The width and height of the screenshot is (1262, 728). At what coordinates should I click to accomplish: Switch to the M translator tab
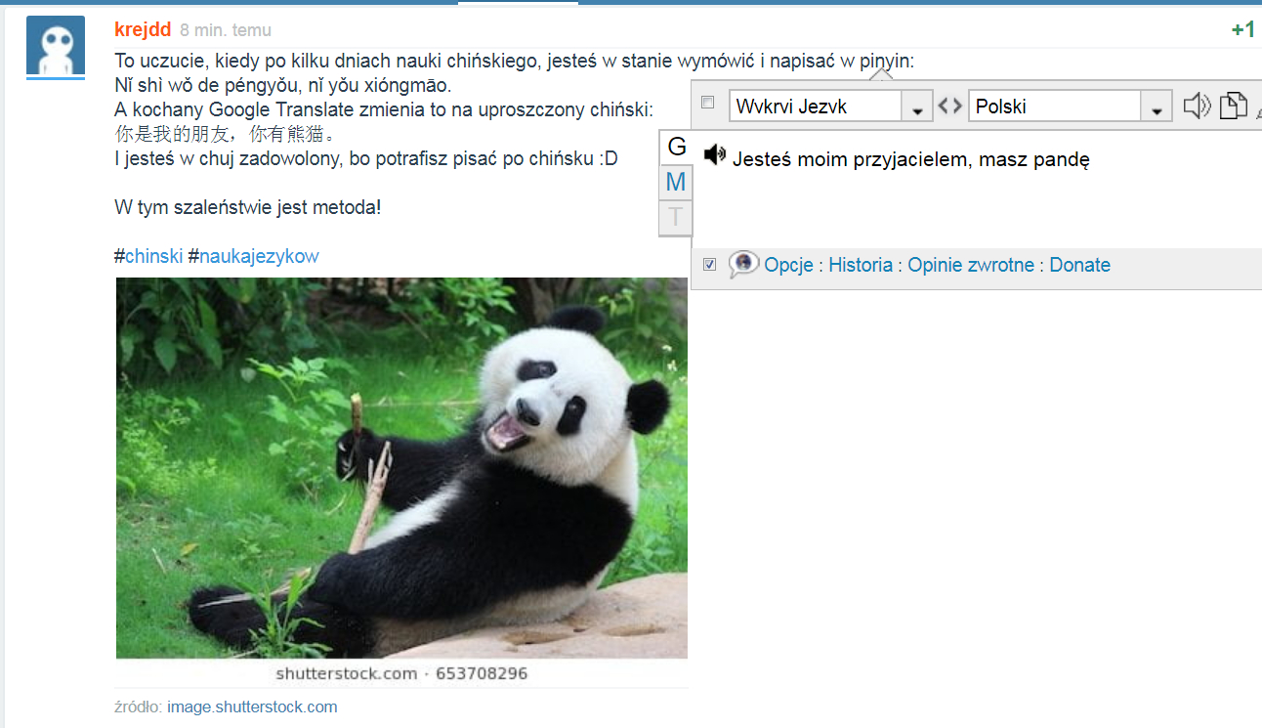tap(676, 182)
